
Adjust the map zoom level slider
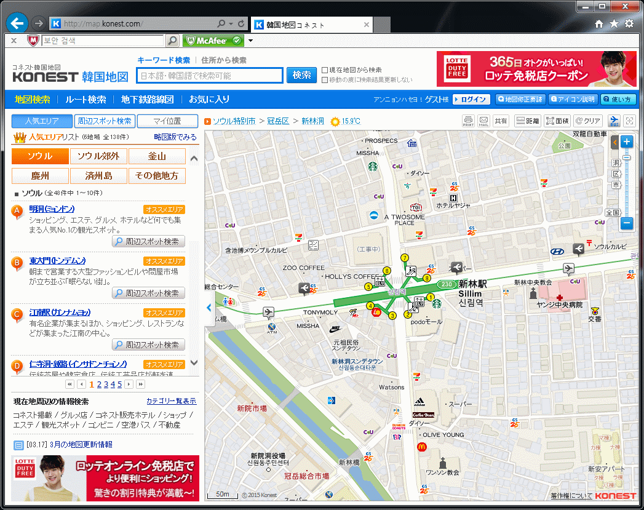click(x=627, y=157)
